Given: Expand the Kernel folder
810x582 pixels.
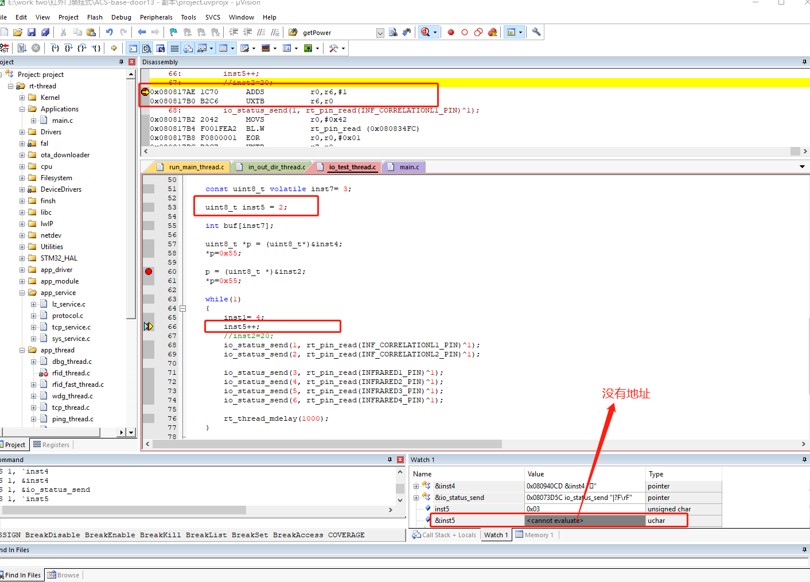Looking at the screenshot, I should pyautogui.click(x=22, y=98).
